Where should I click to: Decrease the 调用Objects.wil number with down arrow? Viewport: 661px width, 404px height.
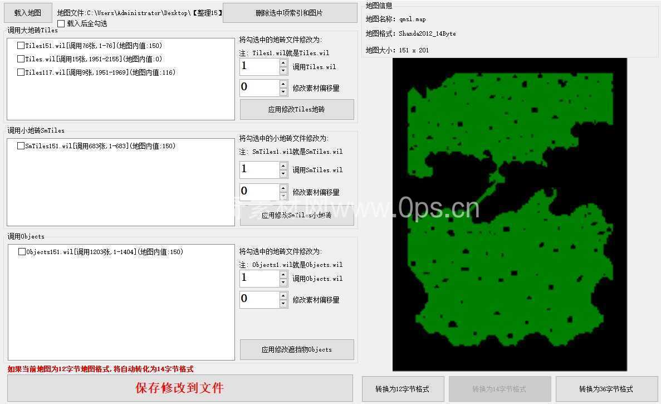pos(283,283)
